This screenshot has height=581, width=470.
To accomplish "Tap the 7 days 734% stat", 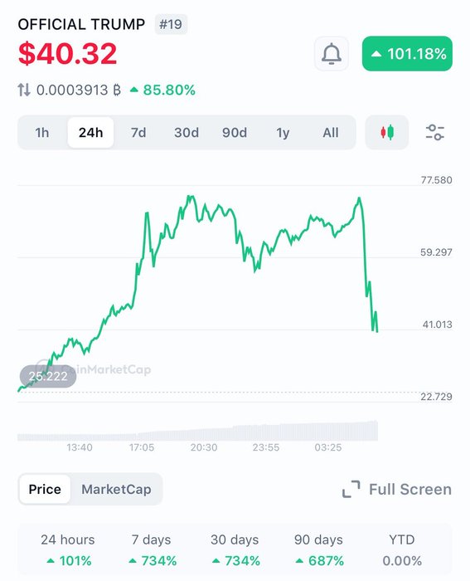I will pyautogui.click(x=152, y=550).
